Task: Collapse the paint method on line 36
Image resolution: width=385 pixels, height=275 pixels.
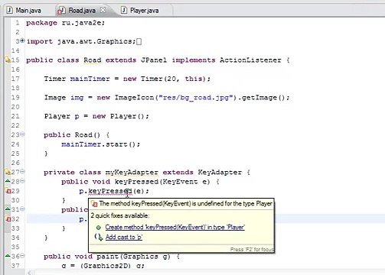Action: pos(22,255)
